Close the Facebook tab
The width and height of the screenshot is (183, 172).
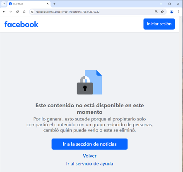pyautogui.click(x=48, y=4)
